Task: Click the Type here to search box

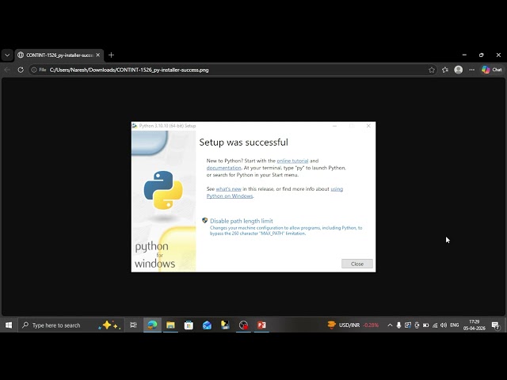Action: (71, 325)
